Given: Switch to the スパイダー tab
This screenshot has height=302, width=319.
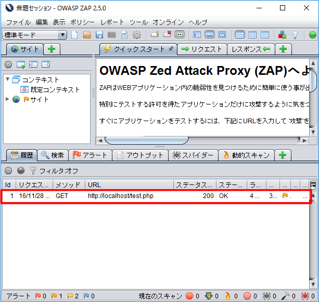Looking at the screenshot, I should [x=193, y=155].
